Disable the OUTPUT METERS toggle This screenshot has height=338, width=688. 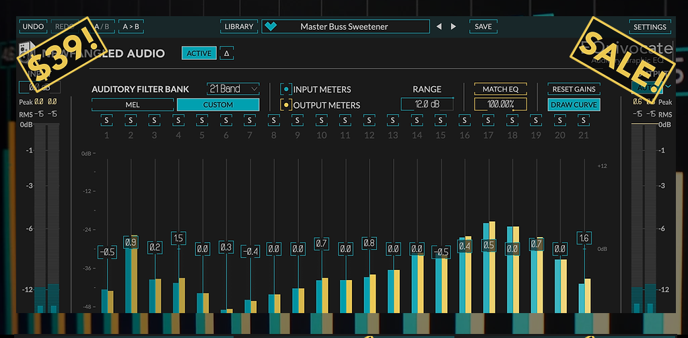(286, 105)
